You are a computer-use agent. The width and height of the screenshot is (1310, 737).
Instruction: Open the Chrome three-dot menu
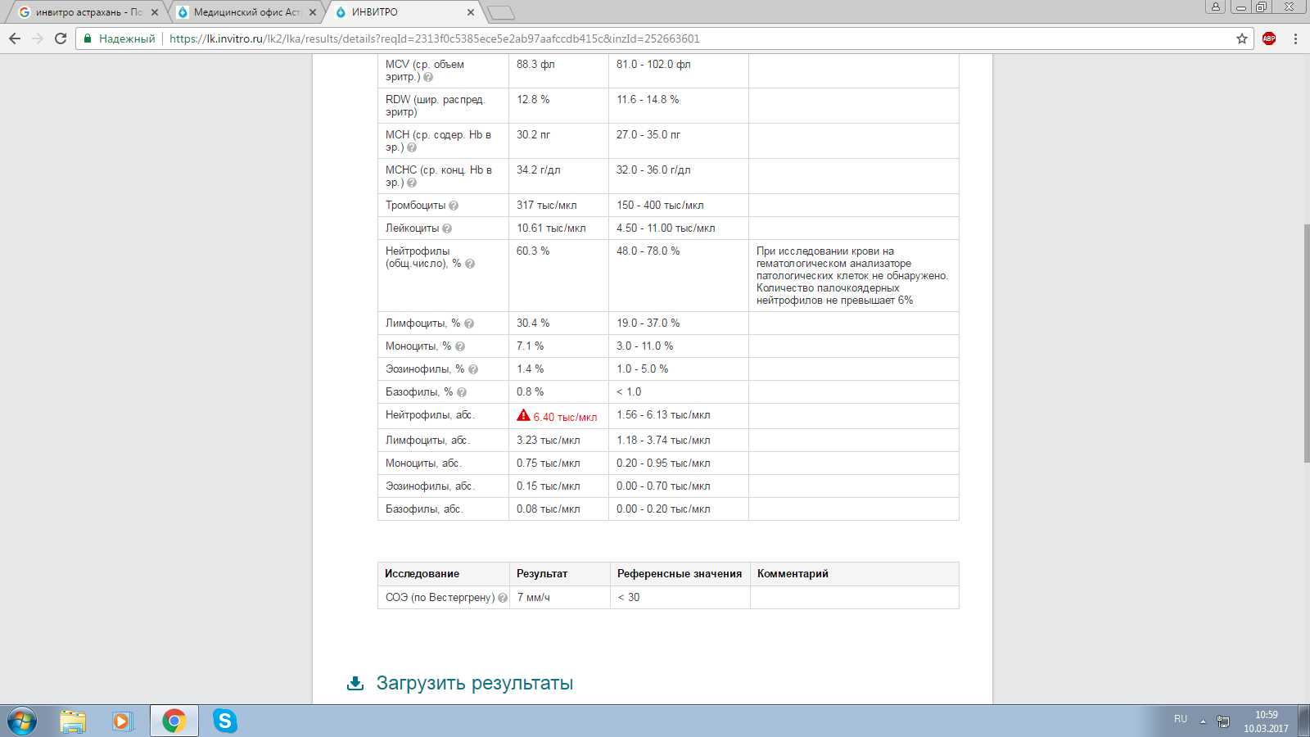click(1295, 38)
